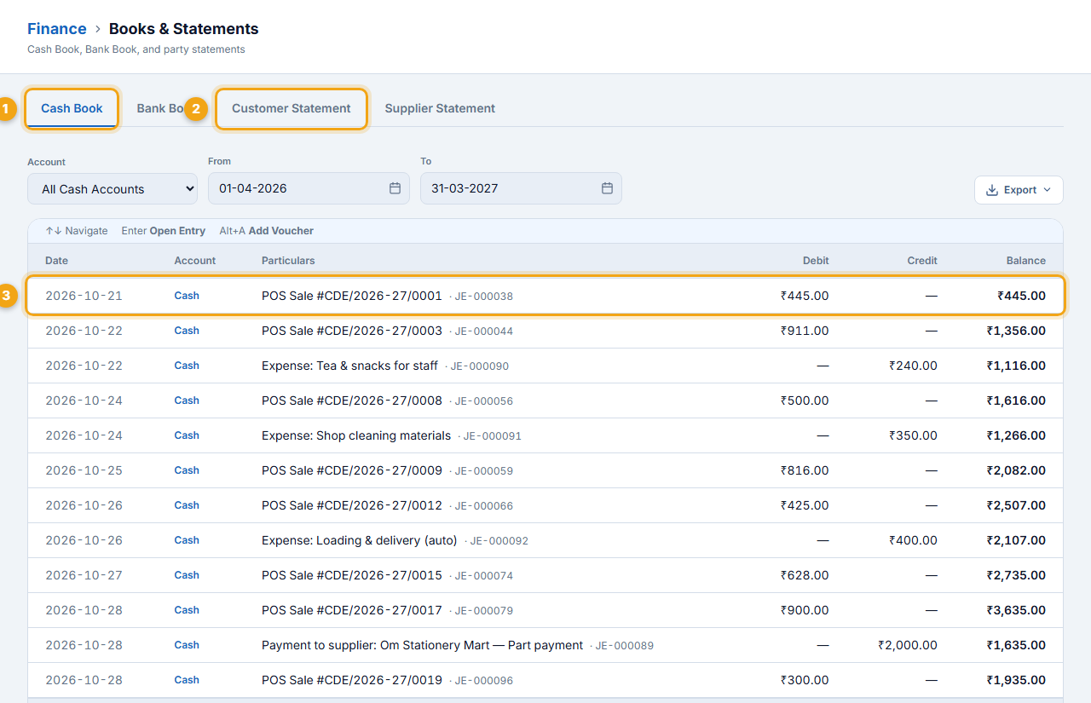Viewport: 1091px width, 703px height.
Task: Click the ₹1,266.00 balance value
Action: [x=1016, y=435]
